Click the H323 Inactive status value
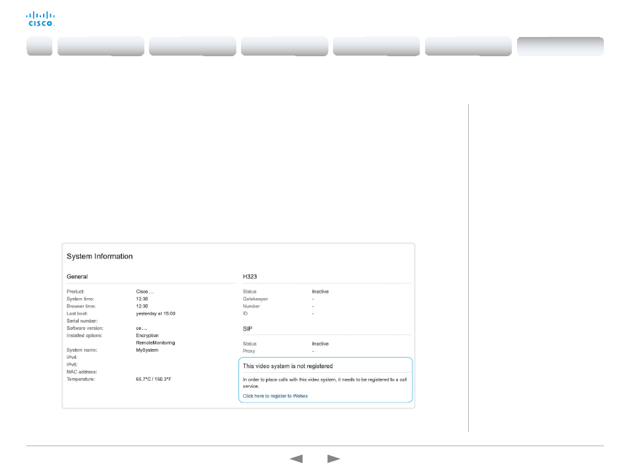This screenshot has width=629, height=470. pos(320,292)
